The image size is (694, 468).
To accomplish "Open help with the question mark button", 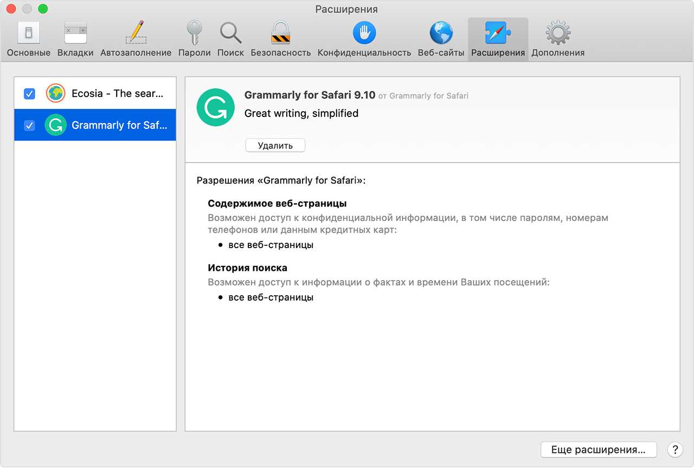I will [x=674, y=450].
